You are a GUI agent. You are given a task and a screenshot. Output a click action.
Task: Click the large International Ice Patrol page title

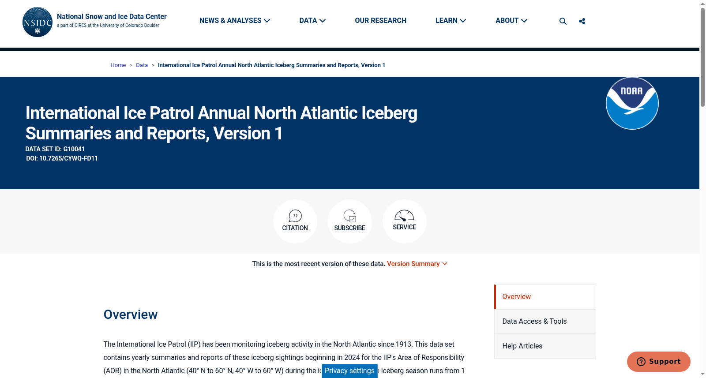tap(221, 123)
